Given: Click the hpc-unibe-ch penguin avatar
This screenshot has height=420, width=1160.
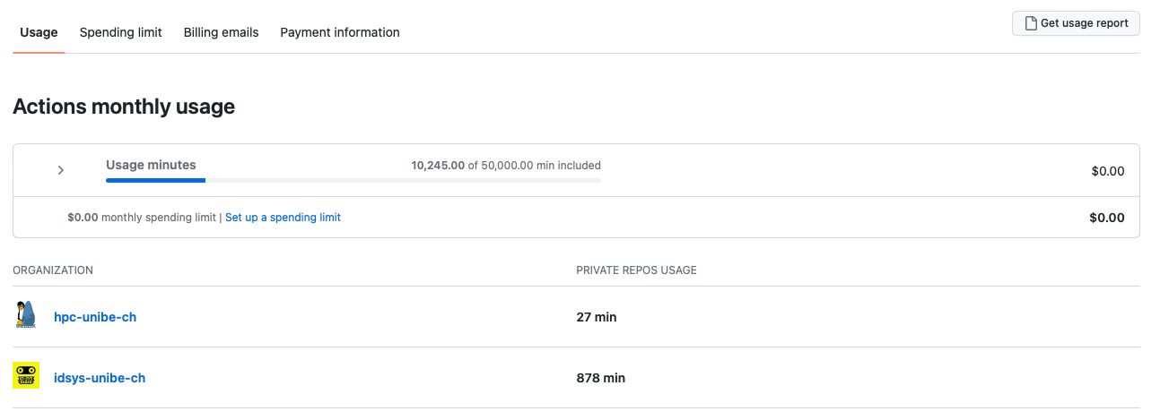Looking at the screenshot, I should 26,316.
